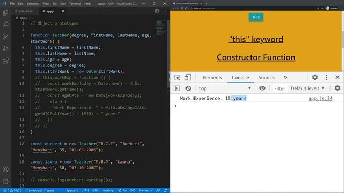Click the browser home button
Image resolution: width=344 pixels, height=193 pixels.
click(187, 8)
